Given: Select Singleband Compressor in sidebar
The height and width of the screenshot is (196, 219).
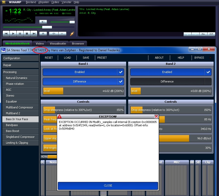Looking at the screenshot, I should click(20, 137).
